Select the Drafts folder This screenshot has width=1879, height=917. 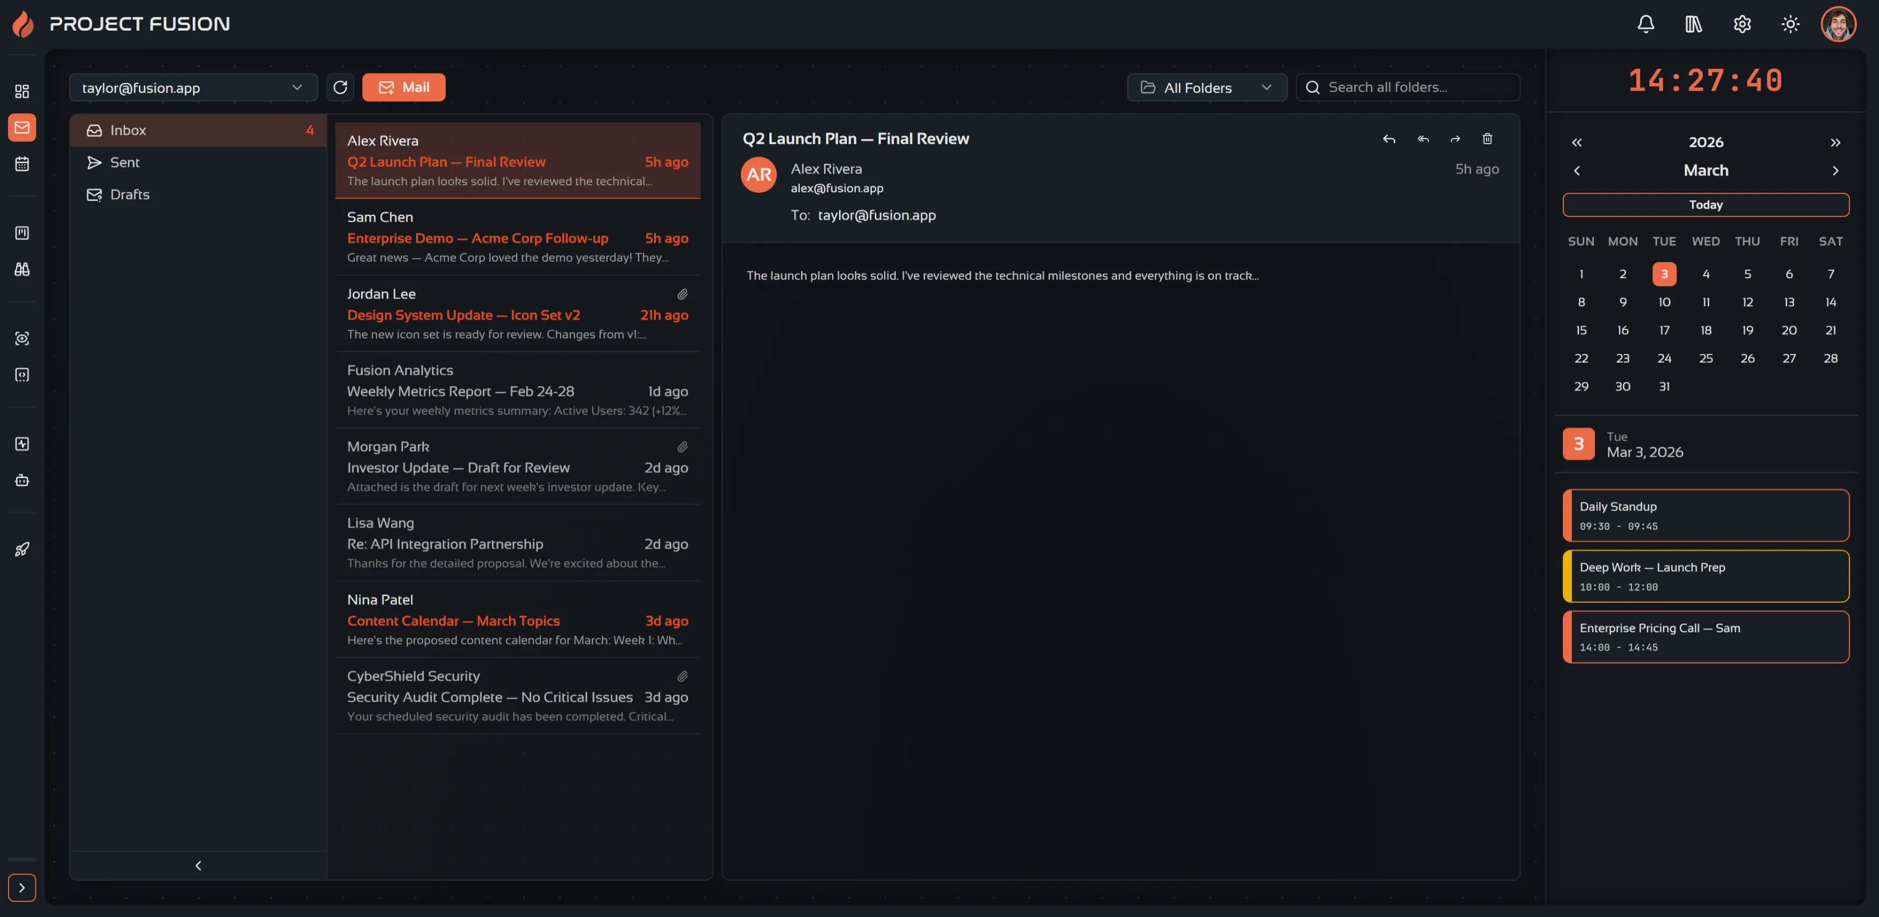tap(198, 195)
